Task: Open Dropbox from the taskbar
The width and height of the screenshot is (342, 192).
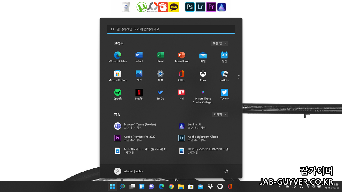Action: [x=210, y=187]
